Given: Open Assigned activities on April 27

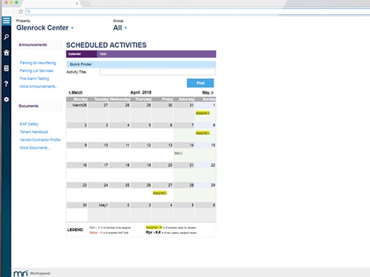Looking at the screenshot, I should pos(160,193).
